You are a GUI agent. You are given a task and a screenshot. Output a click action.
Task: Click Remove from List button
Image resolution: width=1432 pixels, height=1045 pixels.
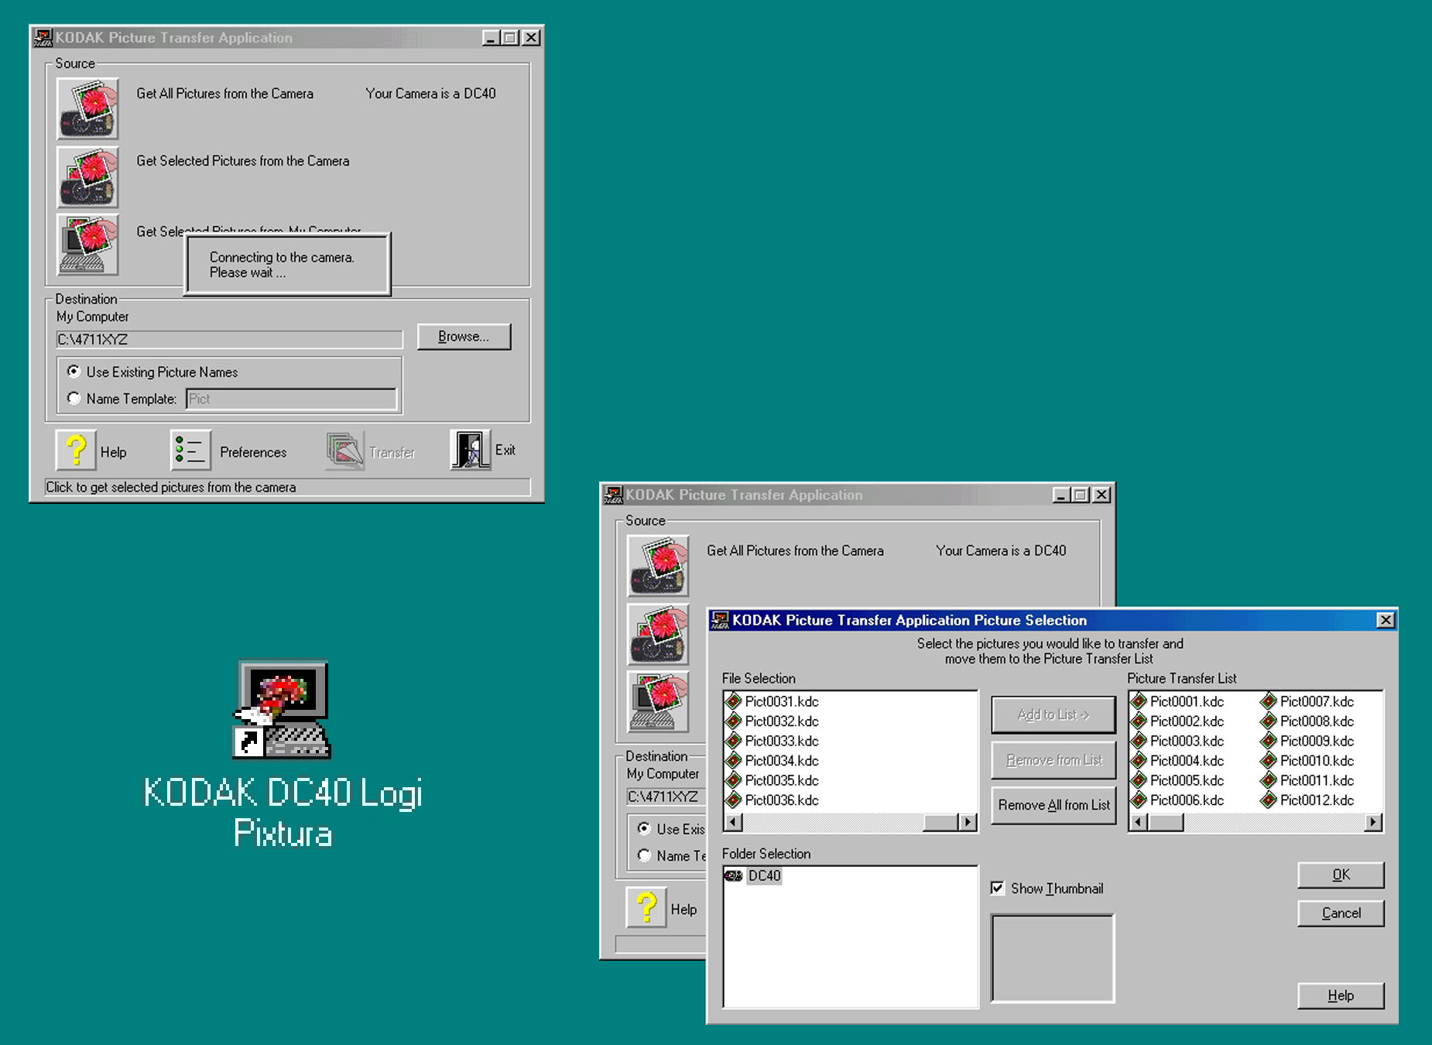pos(1053,760)
